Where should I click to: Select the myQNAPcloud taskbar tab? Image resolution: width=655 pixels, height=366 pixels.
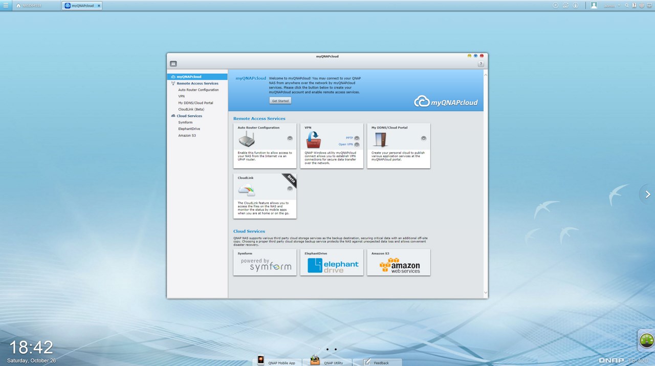pyautogui.click(x=82, y=6)
